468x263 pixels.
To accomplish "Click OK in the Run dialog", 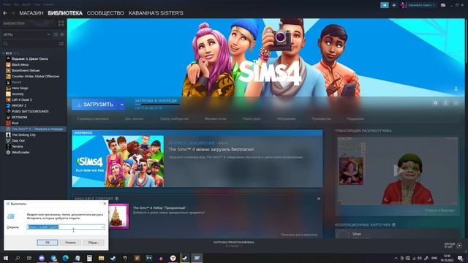I will click(47, 243).
